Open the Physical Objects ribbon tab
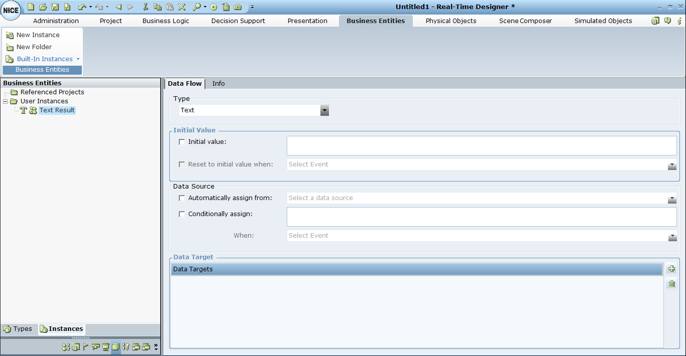 [x=450, y=21]
